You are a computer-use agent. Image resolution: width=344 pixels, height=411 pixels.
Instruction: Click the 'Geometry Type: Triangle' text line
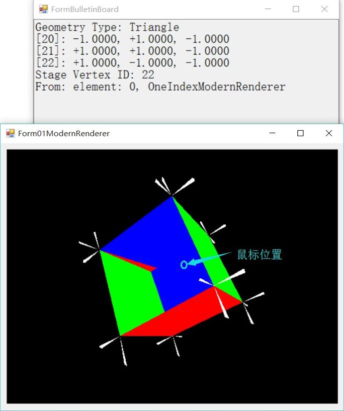coord(107,27)
